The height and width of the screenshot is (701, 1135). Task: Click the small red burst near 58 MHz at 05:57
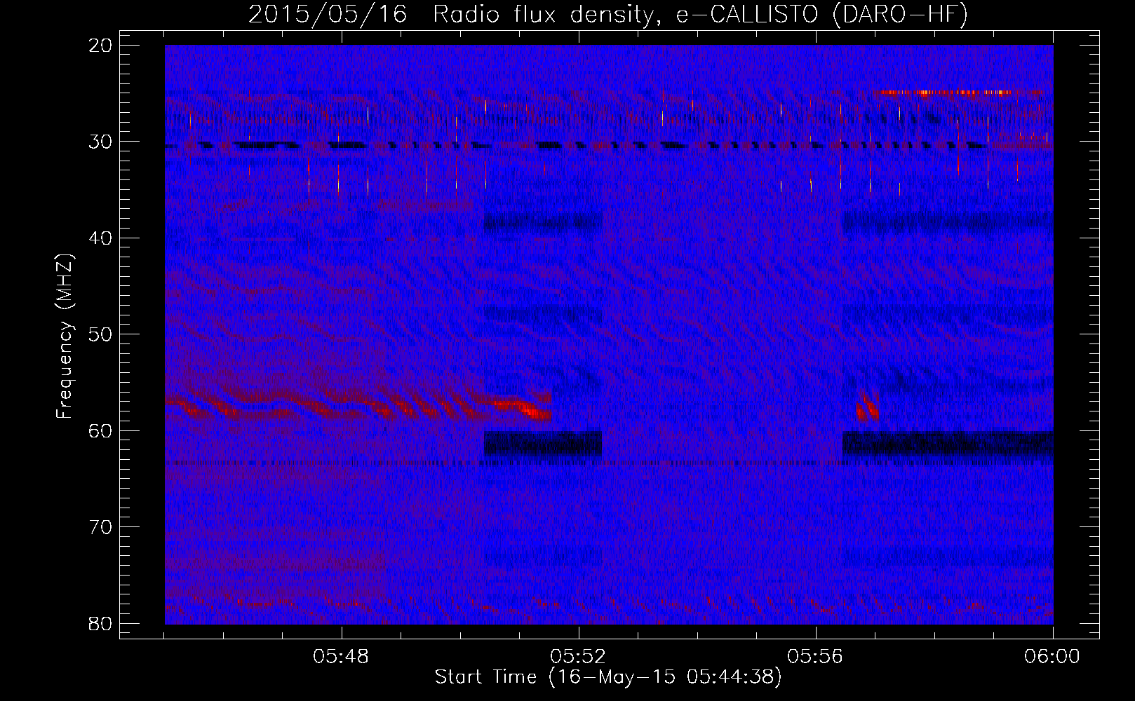click(868, 407)
